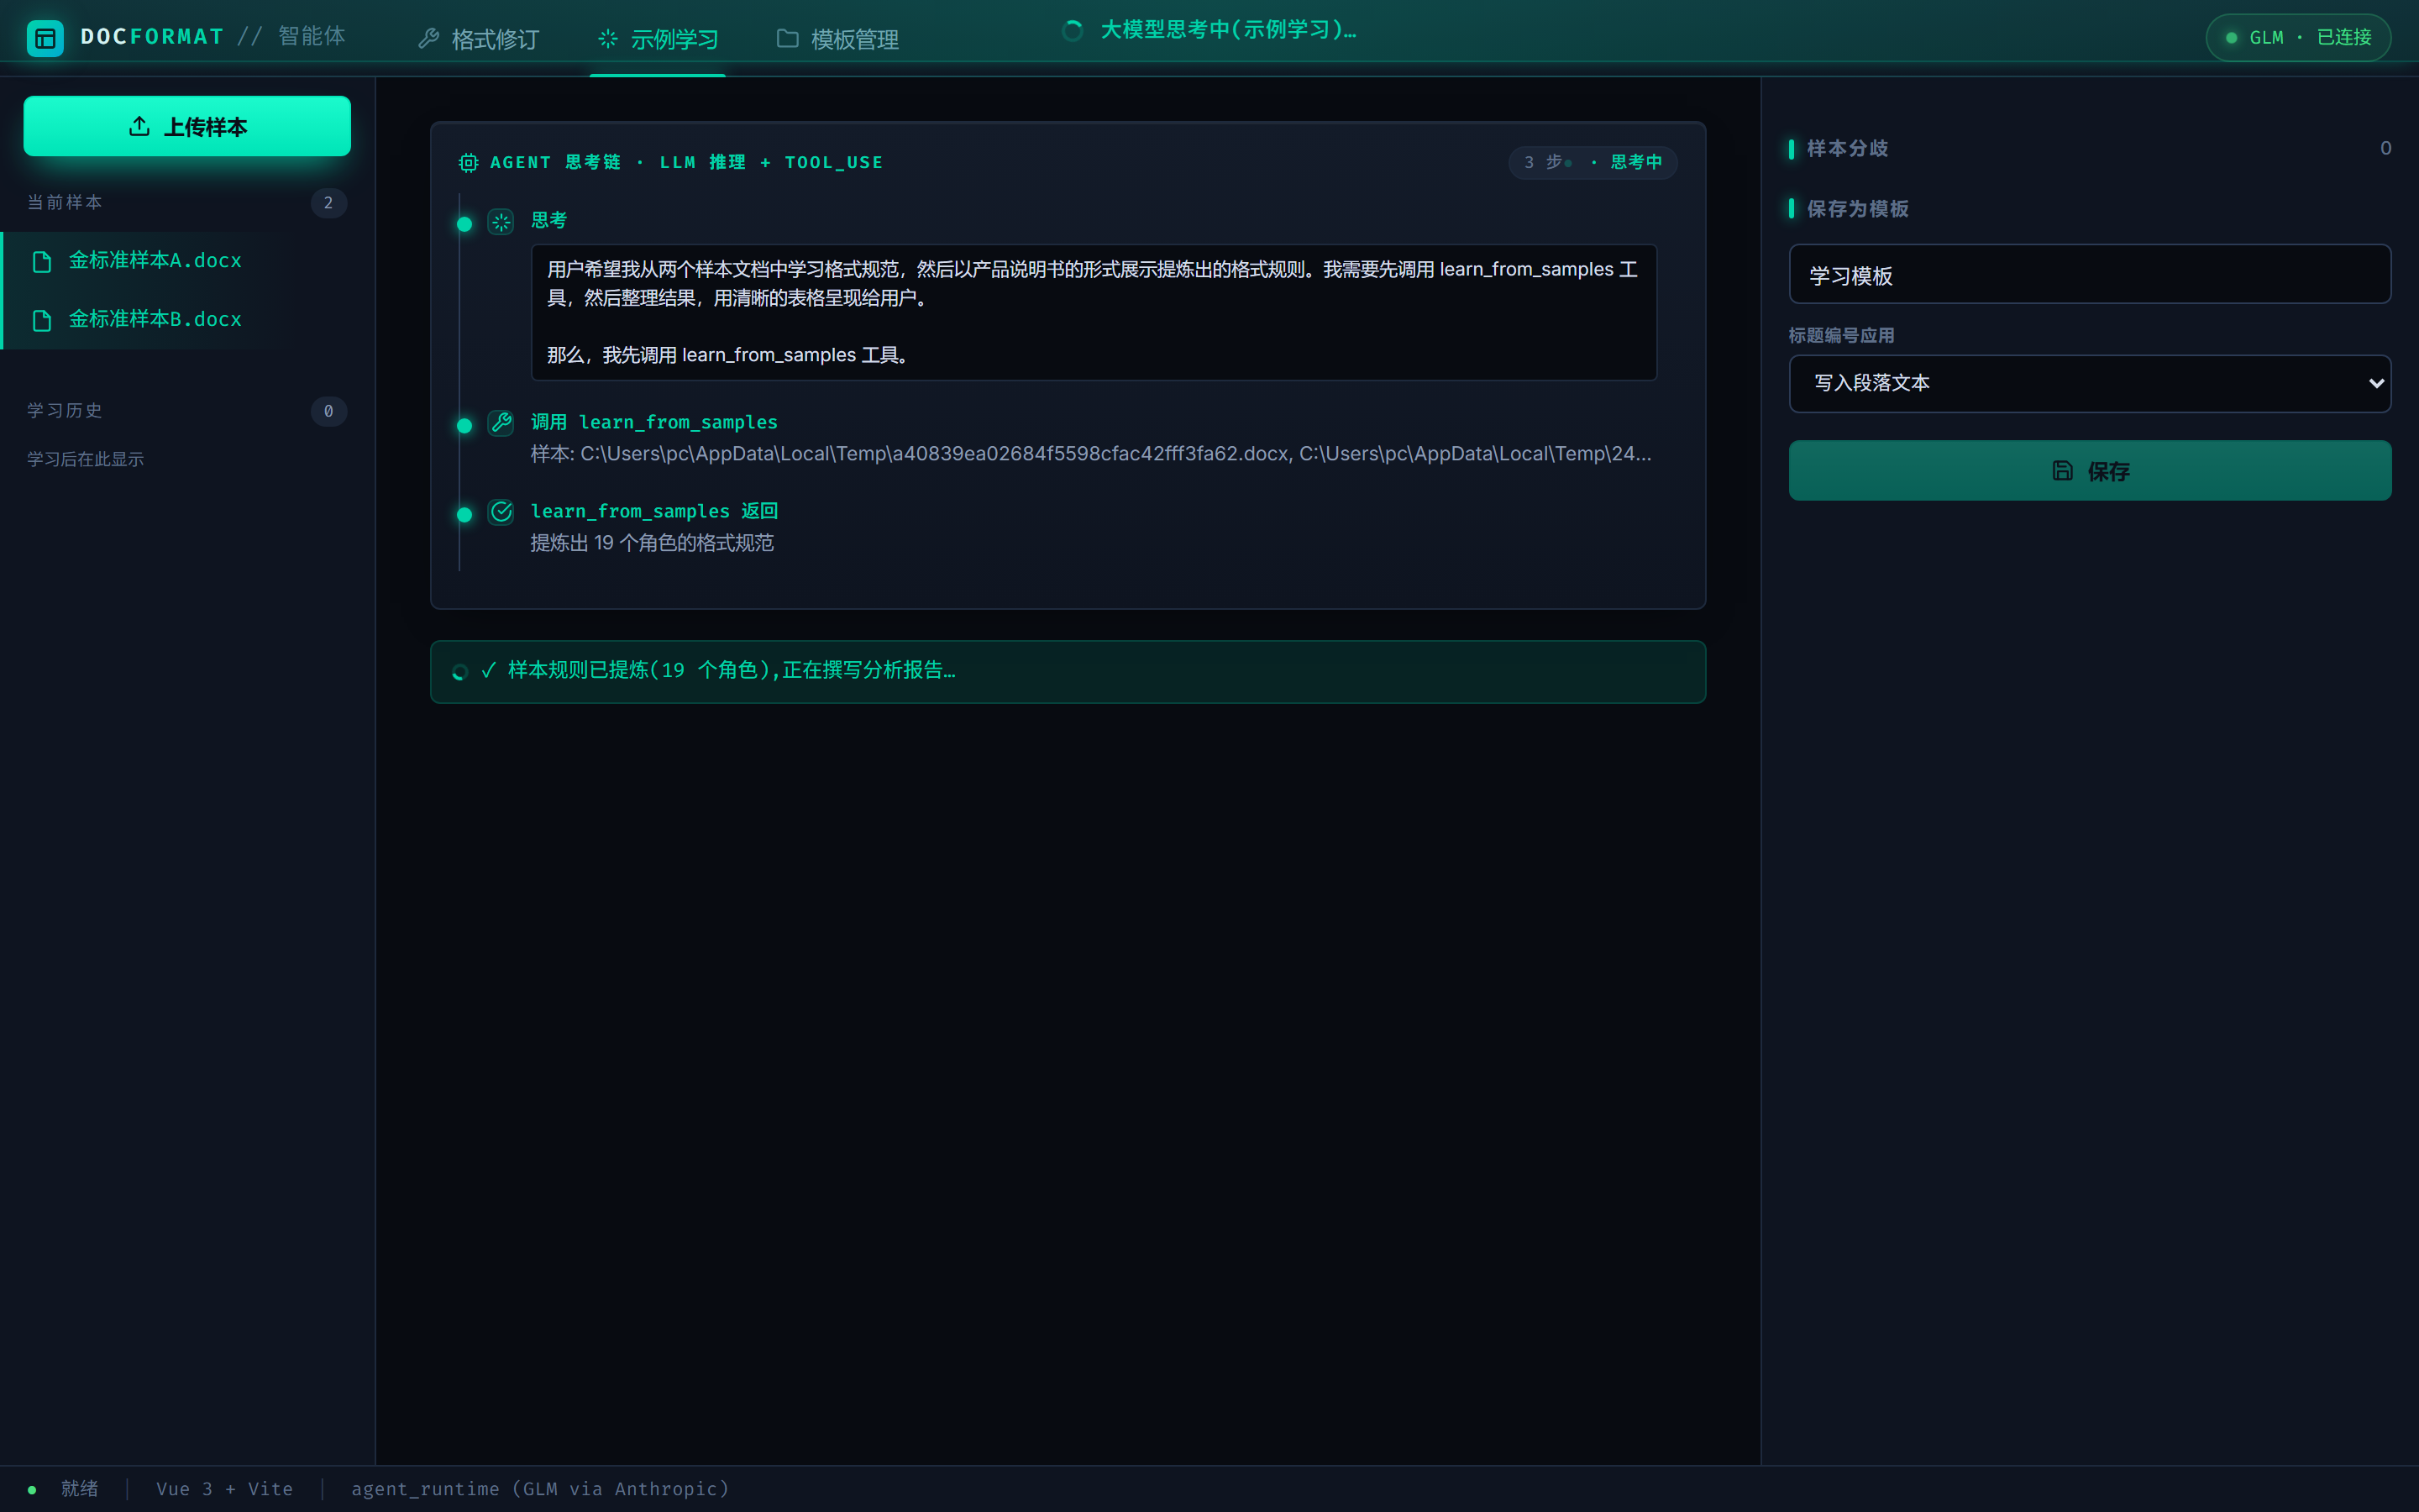Image resolution: width=2419 pixels, height=1512 pixels.
Task: Click the 3 步 · 思考中 status badge
Action: click(x=1593, y=162)
